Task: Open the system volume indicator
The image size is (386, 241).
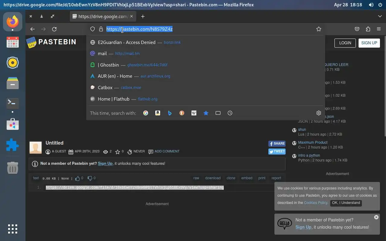Action: pos(371,5)
